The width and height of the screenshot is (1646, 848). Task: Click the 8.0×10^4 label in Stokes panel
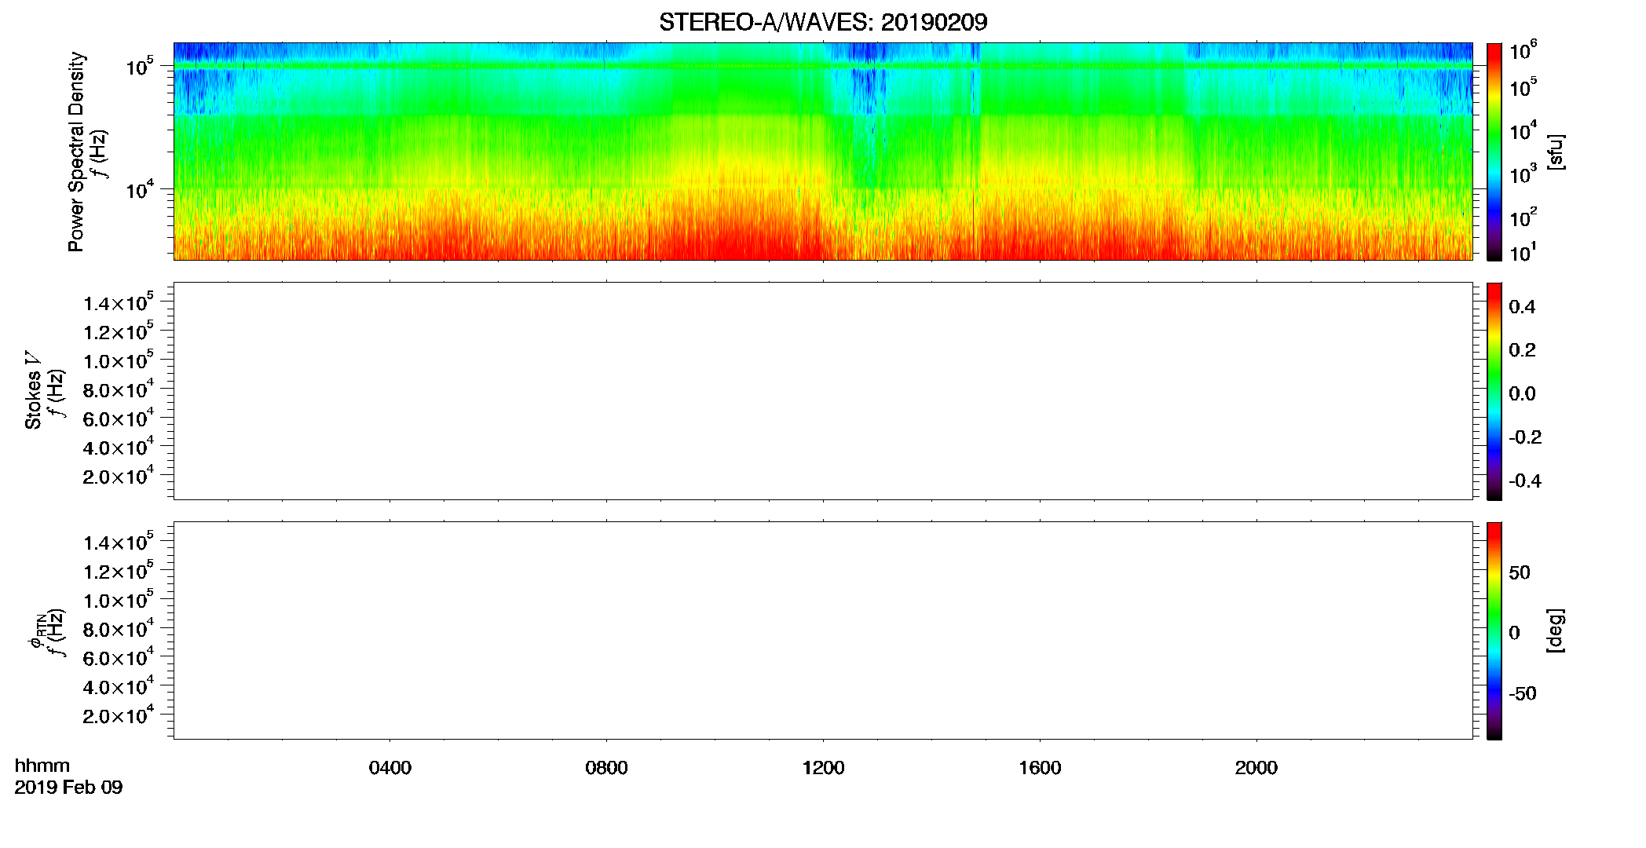(x=118, y=389)
